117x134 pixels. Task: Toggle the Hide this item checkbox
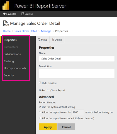pos(40,83)
